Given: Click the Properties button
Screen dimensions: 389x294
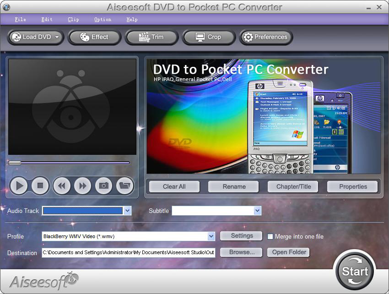Looking at the screenshot, I should [353, 186].
